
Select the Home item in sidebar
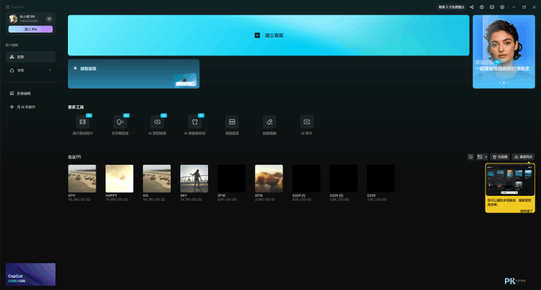[x=31, y=57]
